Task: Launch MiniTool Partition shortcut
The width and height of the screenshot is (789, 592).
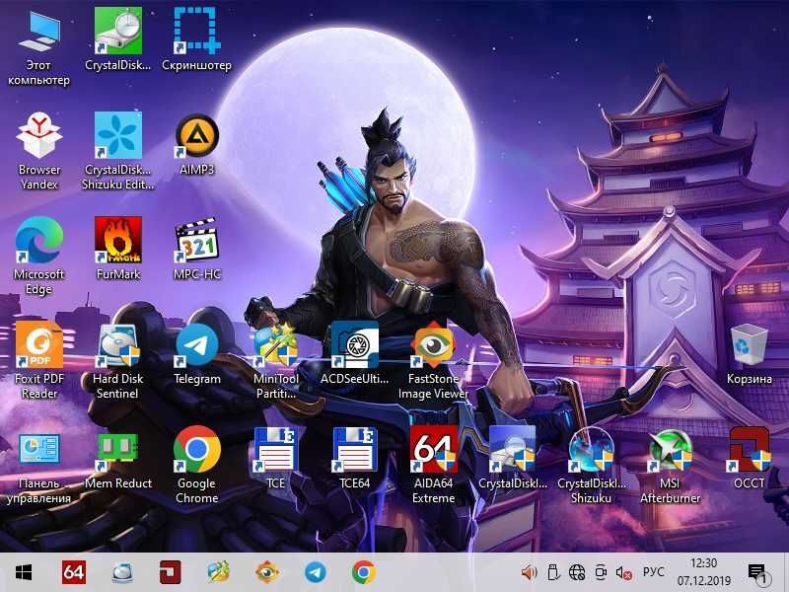Action: pos(276,359)
